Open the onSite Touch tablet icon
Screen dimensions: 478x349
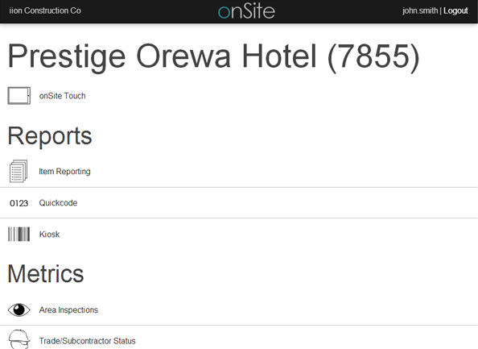click(19, 96)
